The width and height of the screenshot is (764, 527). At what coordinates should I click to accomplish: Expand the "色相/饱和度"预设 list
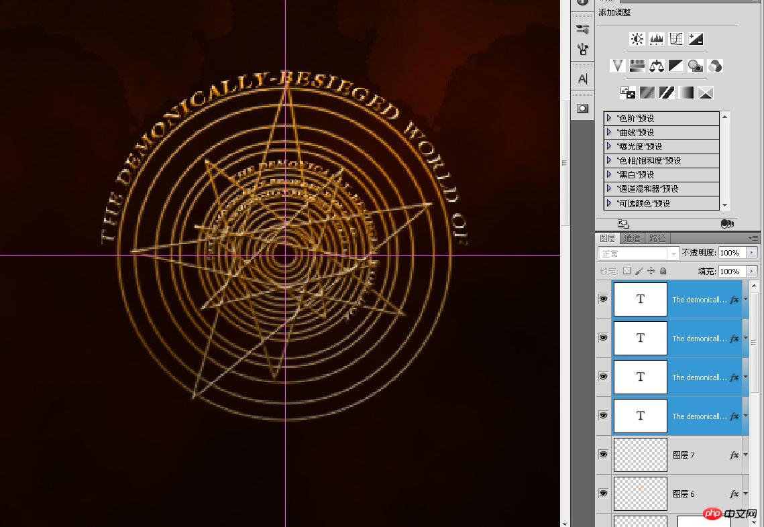(609, 160)
